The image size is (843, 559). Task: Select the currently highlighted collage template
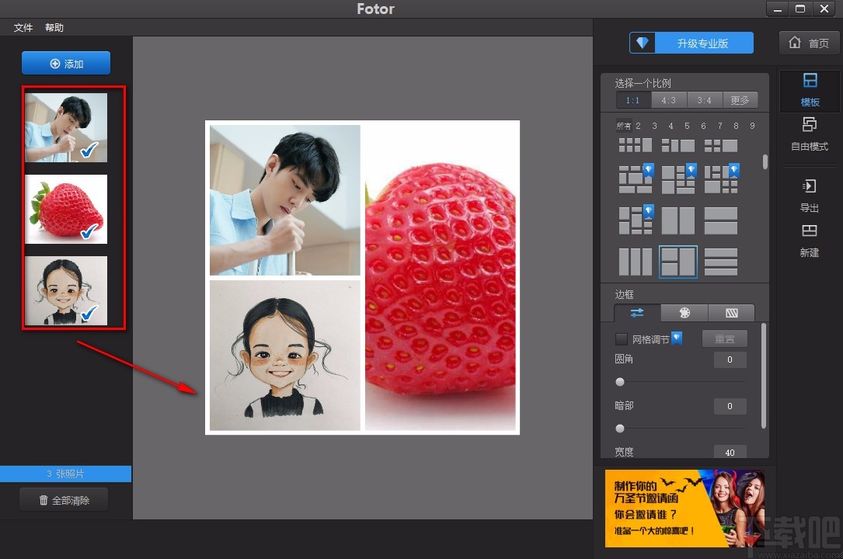pos(678,262)
